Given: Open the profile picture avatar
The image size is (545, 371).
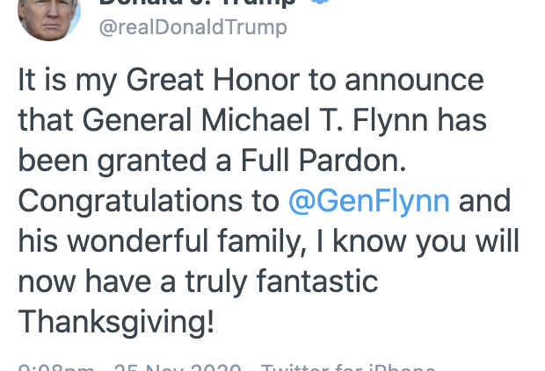Looking at the screenshot, I should [x=48, y=14].
